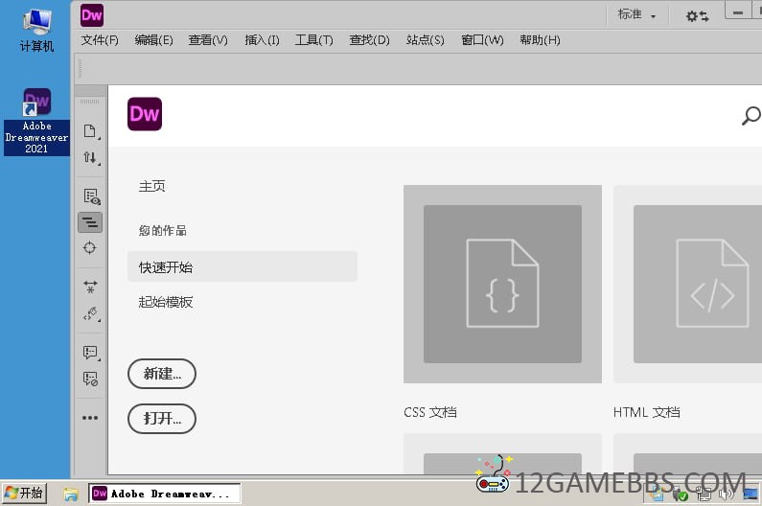The height and width of the screenshot is (506, 762).
Task: Open the file explorer taskbar icon
Action: pos(71,494)
